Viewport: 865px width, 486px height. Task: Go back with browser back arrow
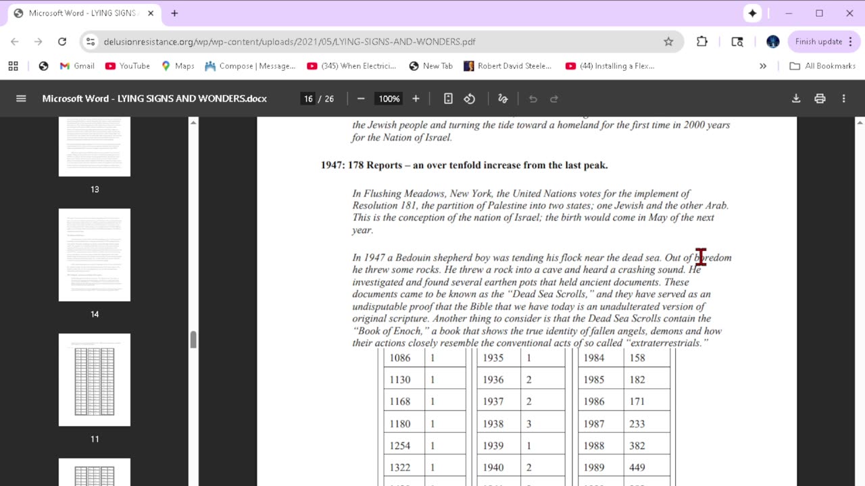(x=15, y=41)
